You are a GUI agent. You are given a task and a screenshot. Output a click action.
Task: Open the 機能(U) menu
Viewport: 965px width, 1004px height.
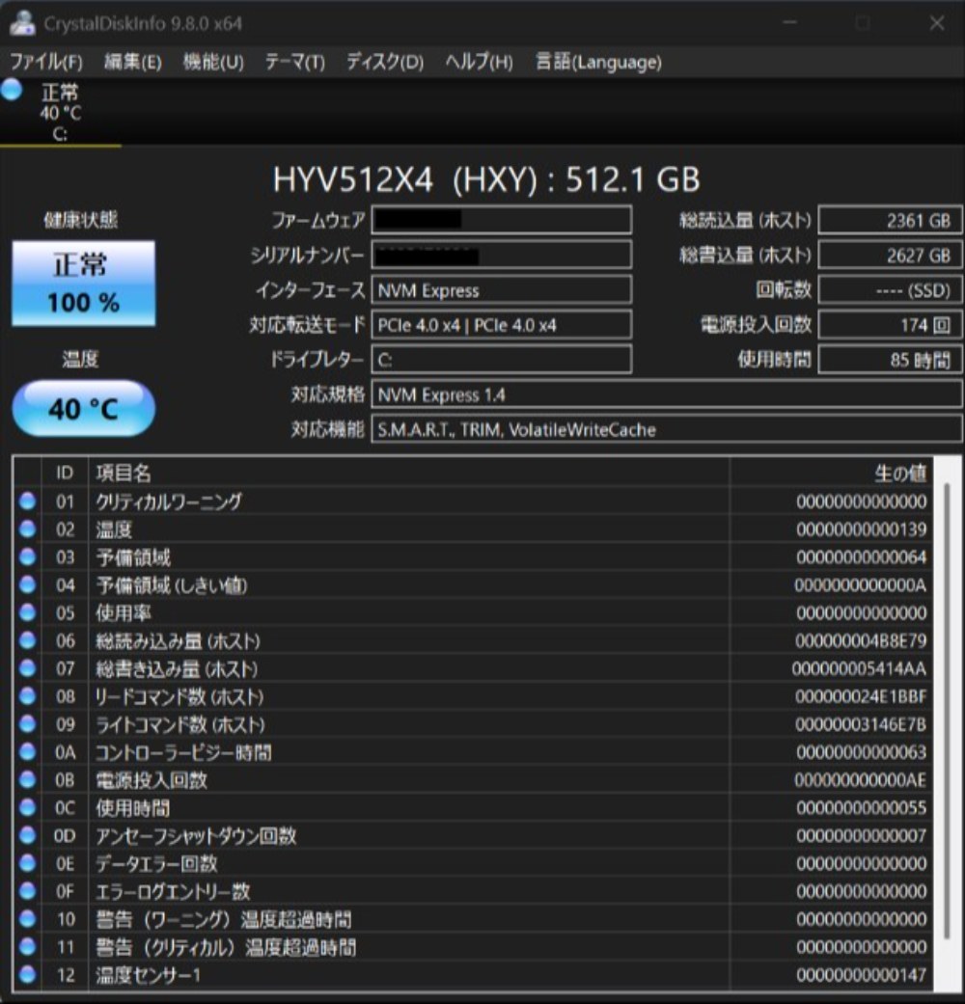(212, 62)
